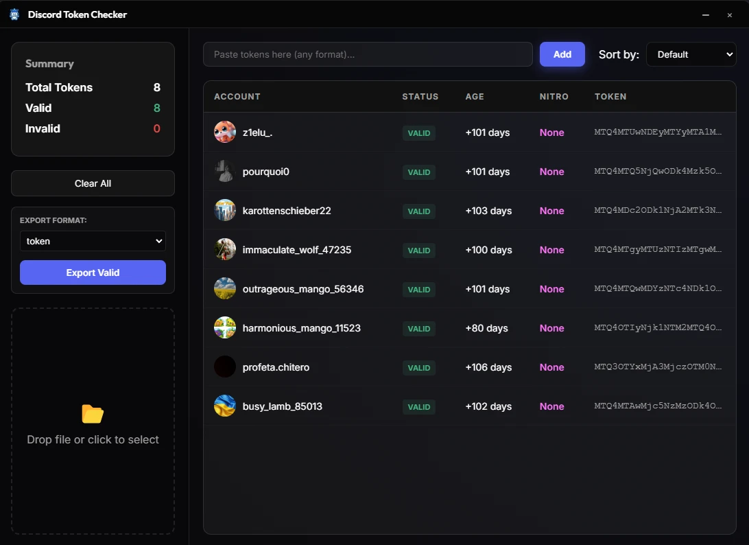Viewport: 749px width, 545px height.
Task: Minimize the Discord Token Checker window
Action: (706, 15)
